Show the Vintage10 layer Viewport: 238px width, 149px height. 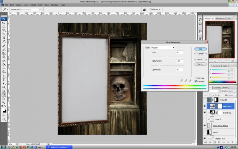tap(205, 100)
